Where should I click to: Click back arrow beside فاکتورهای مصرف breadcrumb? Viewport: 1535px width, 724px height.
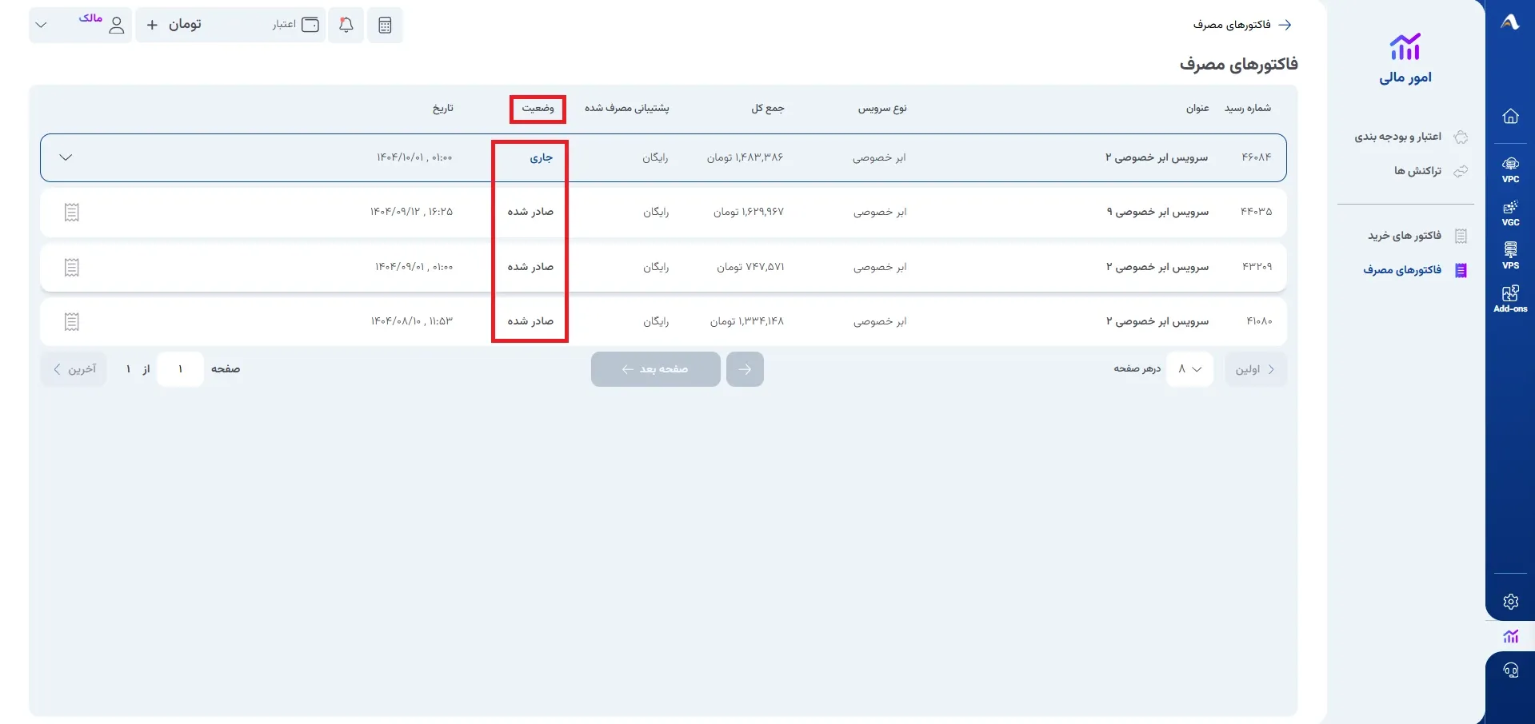1285,25
